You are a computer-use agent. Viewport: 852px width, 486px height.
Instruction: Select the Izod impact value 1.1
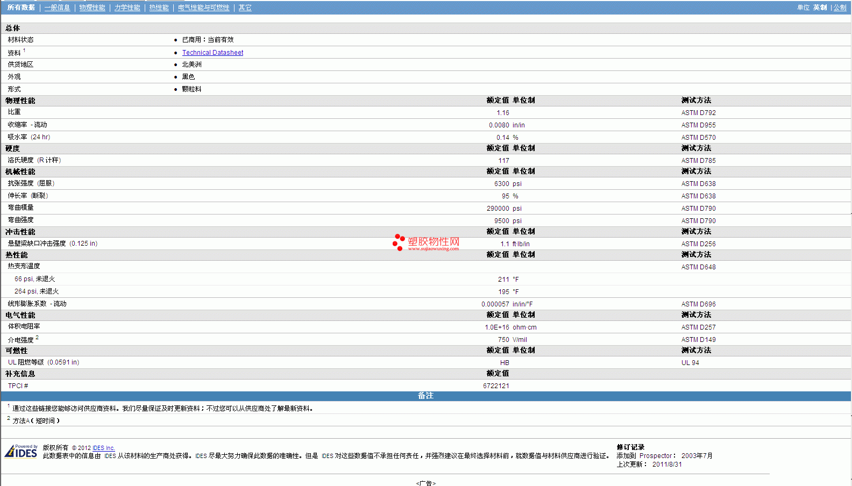(x=505, y=244)
